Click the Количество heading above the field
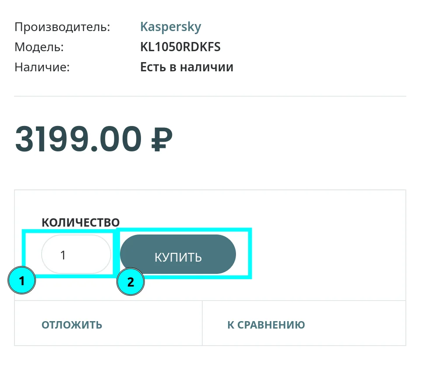 click(81, 222)
